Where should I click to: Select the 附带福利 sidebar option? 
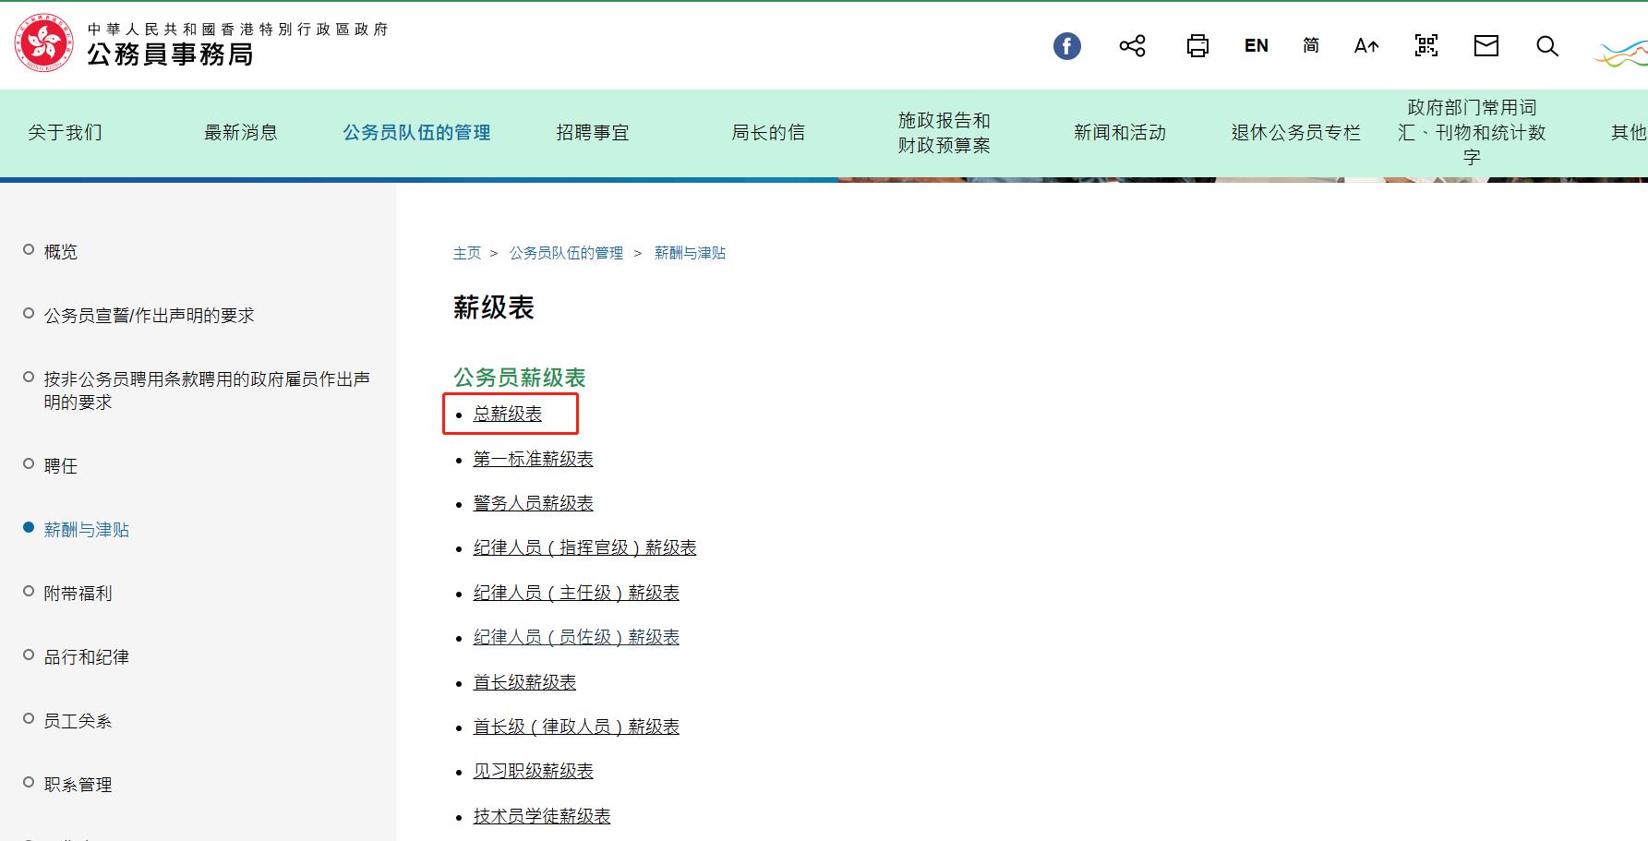pos(77,593)
